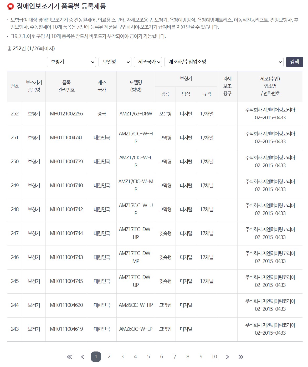Open page 2 of the results

point(109,356)
